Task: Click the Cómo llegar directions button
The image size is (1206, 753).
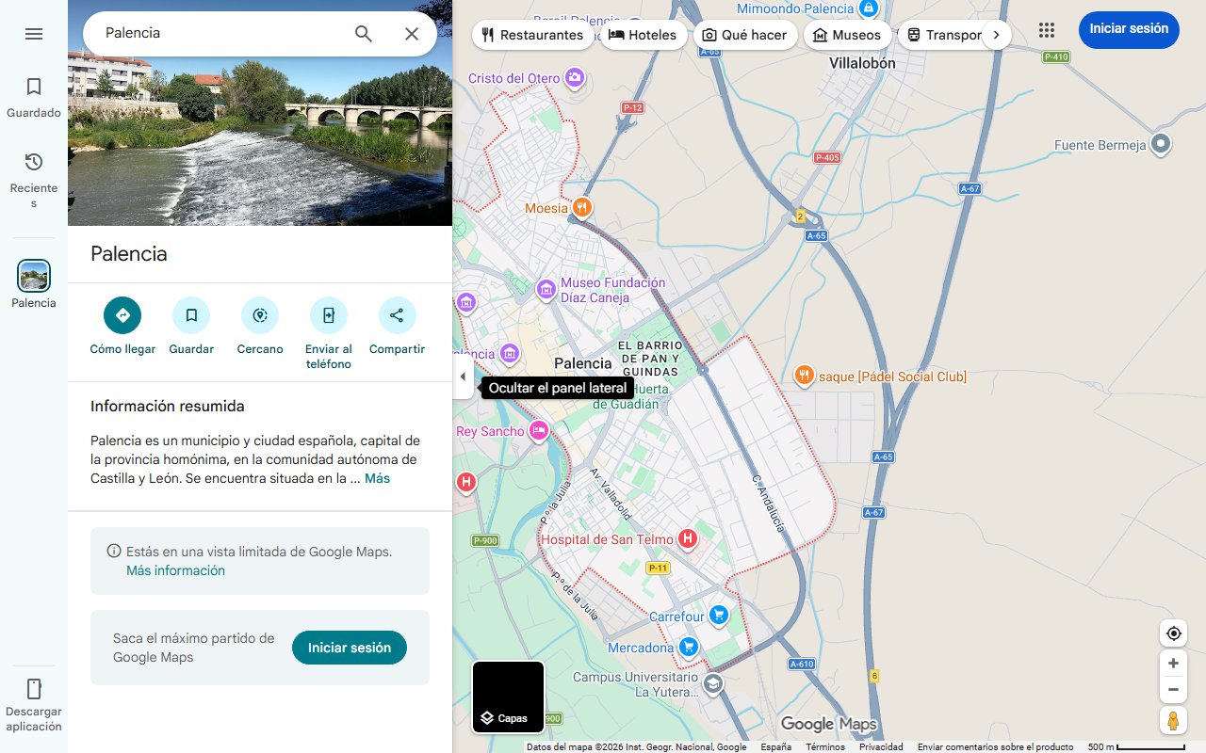Action: tap(122, 315)
